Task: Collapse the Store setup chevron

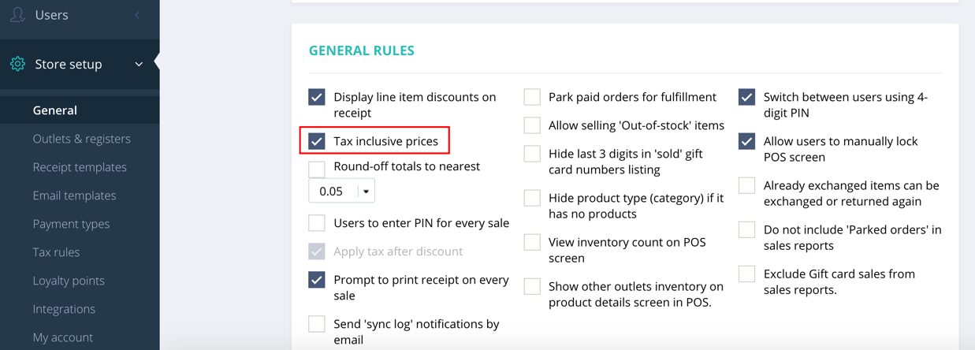Action: (x=139, y=64)
